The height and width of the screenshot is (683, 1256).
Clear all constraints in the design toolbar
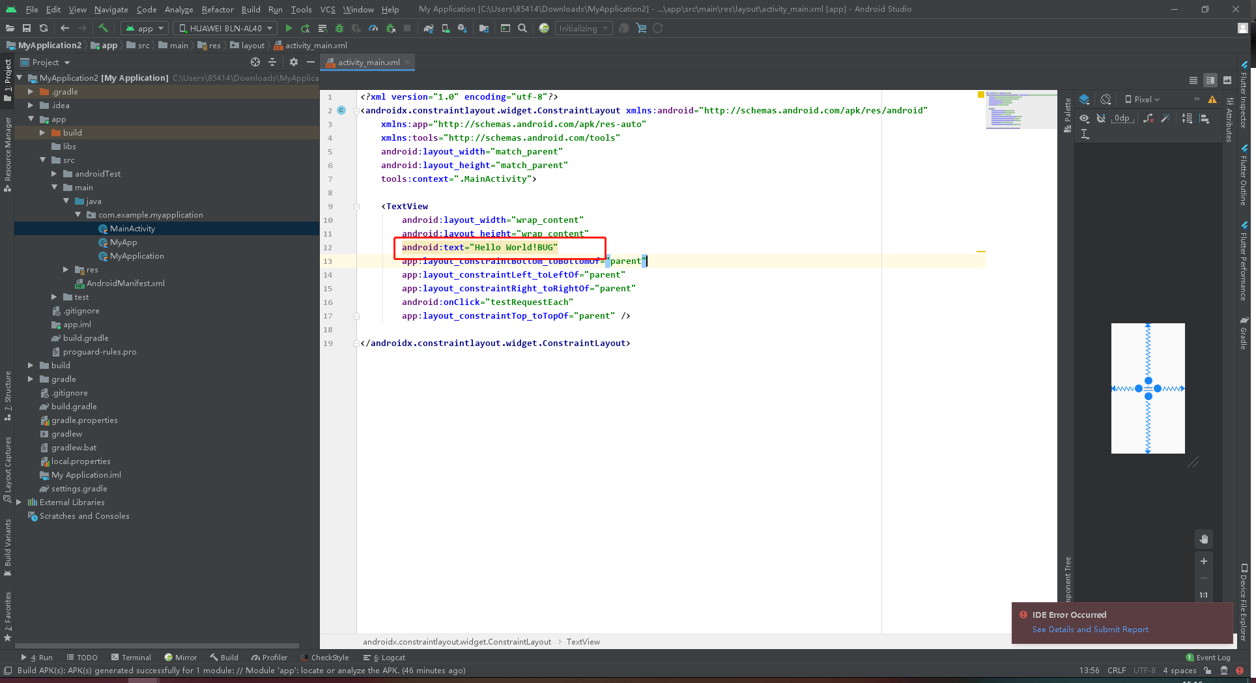[1148, 118]
